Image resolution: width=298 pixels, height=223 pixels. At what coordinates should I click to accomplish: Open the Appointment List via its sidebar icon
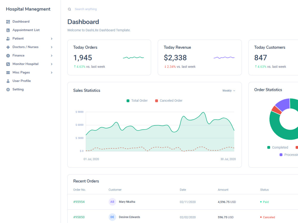click(8, 30)
